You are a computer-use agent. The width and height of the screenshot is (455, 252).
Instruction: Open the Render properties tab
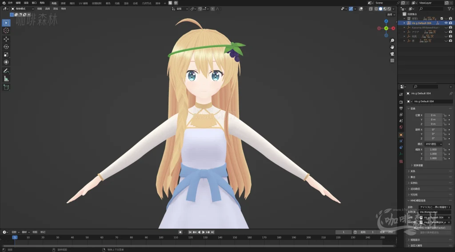(x=401, y=102)
